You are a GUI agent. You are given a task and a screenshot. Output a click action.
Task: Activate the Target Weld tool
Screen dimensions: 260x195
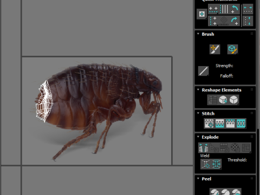(206, 164)
